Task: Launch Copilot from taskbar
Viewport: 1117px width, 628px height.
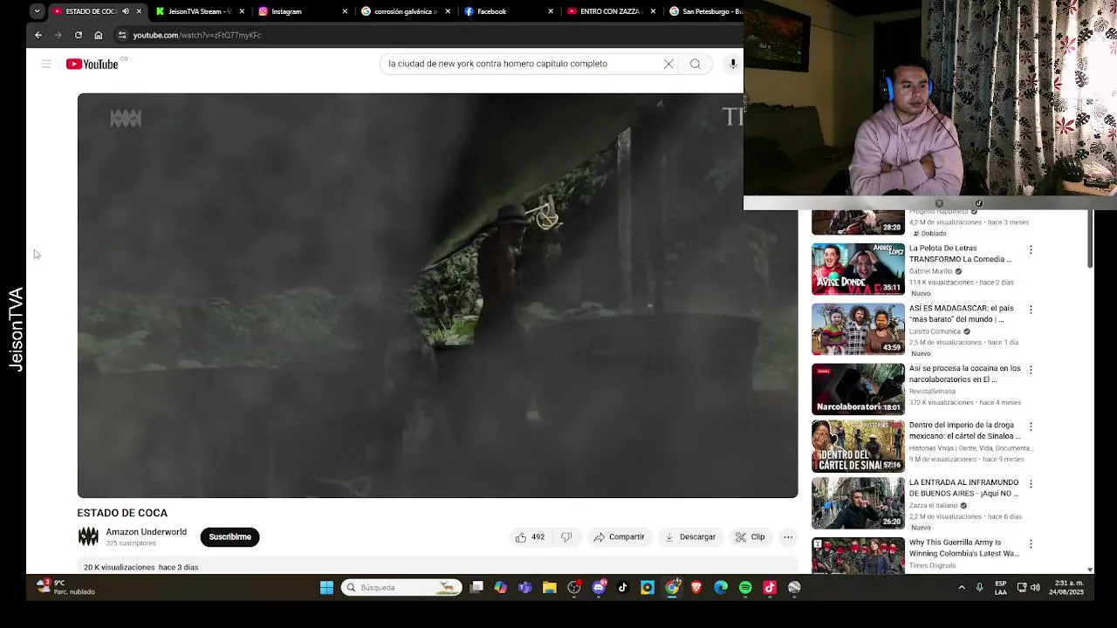Action: [501, 588]
